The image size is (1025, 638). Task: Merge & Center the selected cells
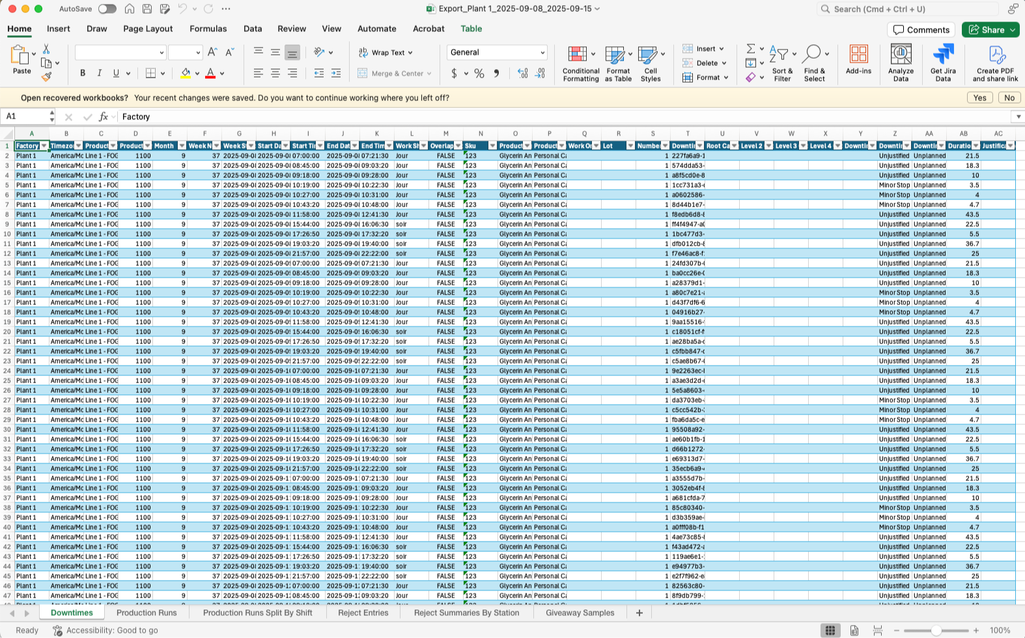coord(395,74)
